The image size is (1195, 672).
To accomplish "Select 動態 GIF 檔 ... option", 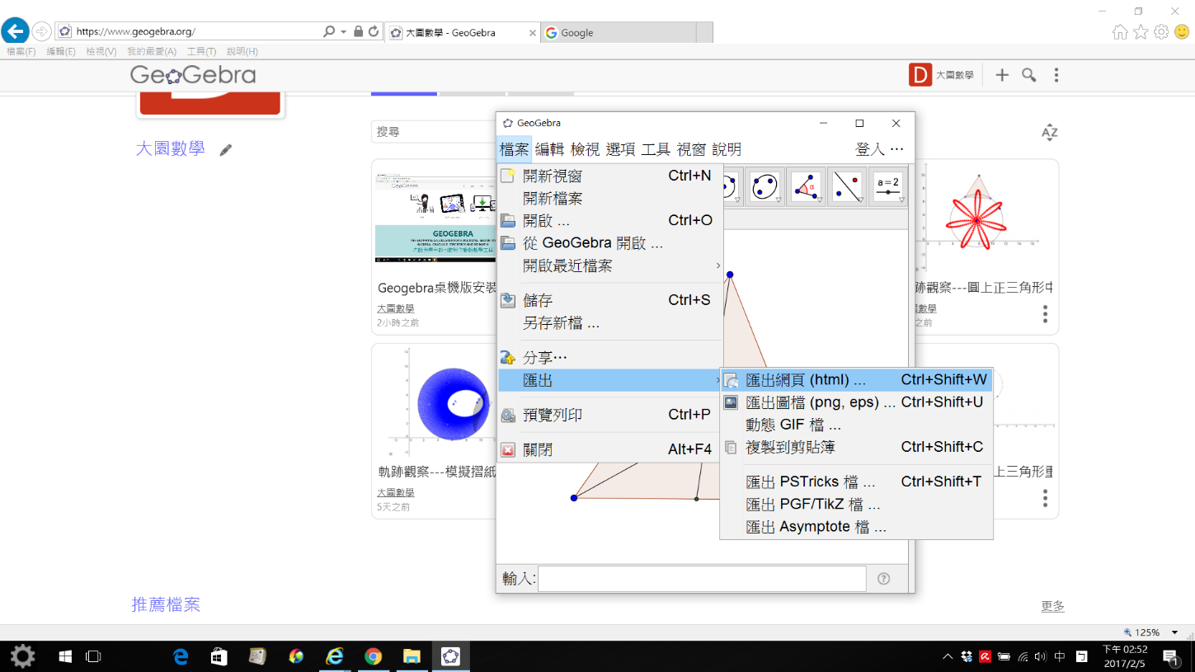I will click(x=856, y=425).
